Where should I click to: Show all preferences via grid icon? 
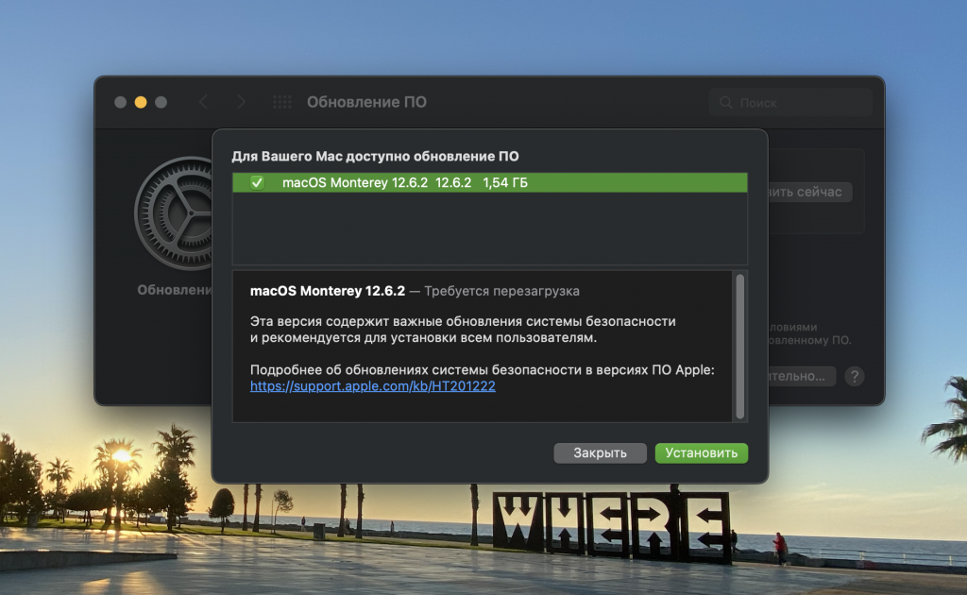(x=282, y=102)
